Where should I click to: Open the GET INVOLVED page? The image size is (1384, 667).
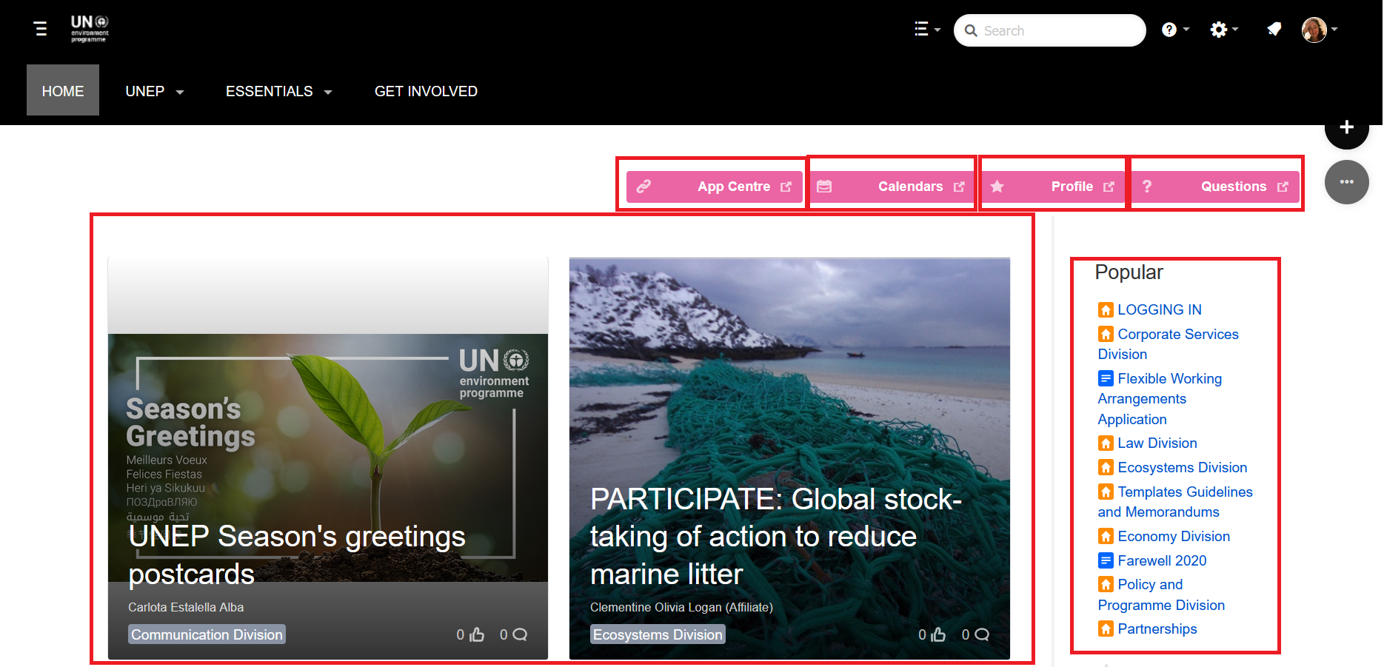pos(426,91)
